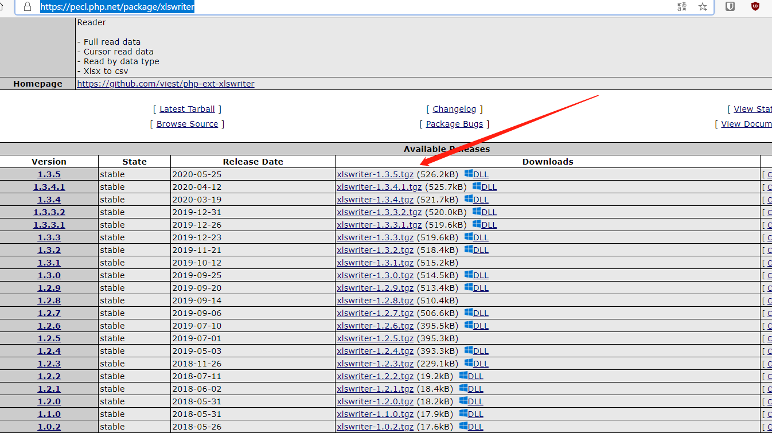Open version 1.2.0 release page
Image resolution: width=772 pixels, height=437 pixels.
49,401
